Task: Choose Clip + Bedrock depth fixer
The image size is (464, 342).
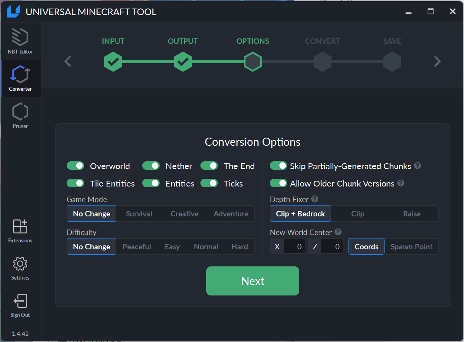Action: [300, 214]
